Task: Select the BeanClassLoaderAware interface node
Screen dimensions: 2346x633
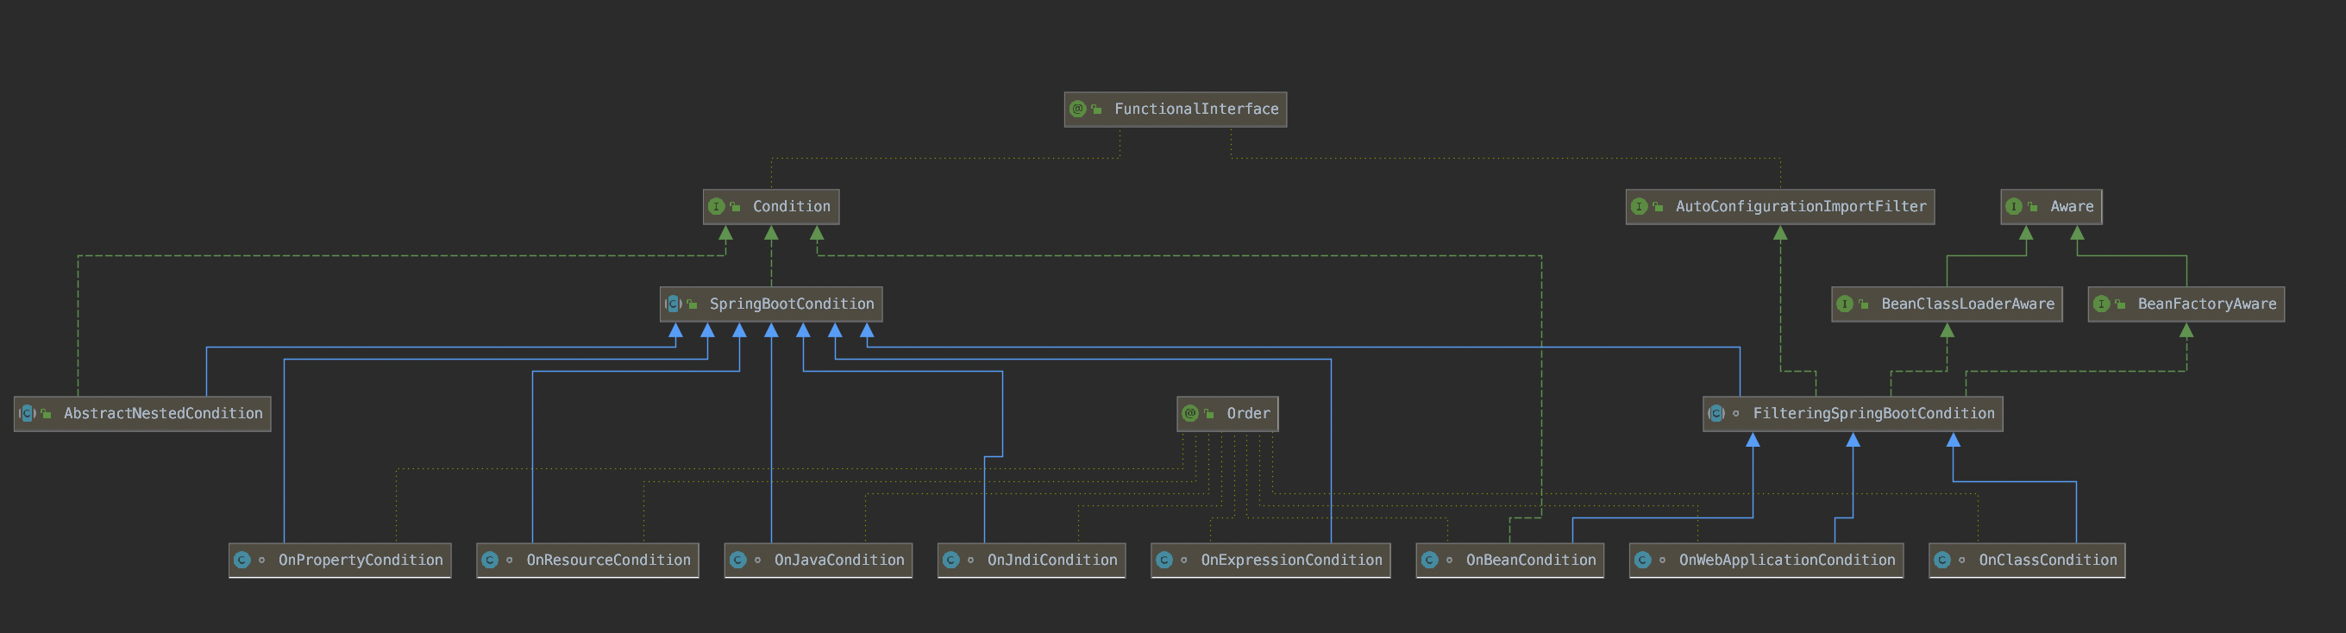Action: pyautogui.click(x=1948, y=304)
